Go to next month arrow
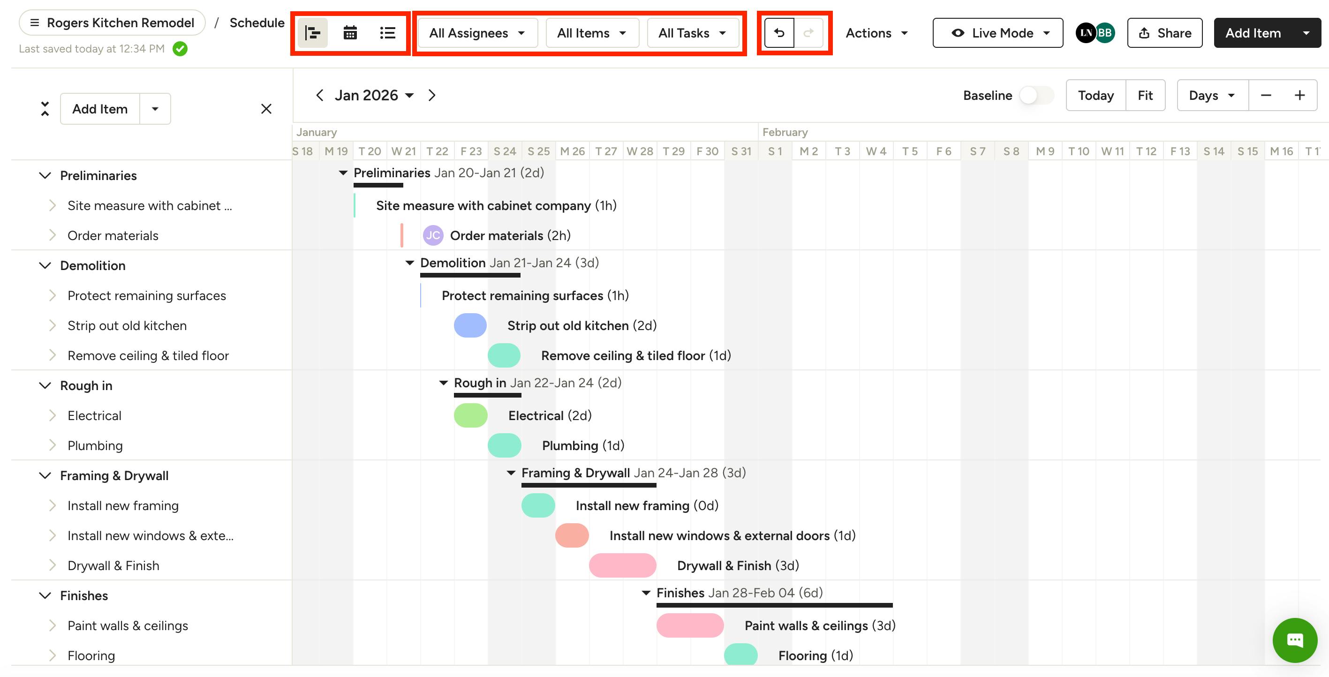The height and width of the screenshot is (677, 1329). click(432, 95)
